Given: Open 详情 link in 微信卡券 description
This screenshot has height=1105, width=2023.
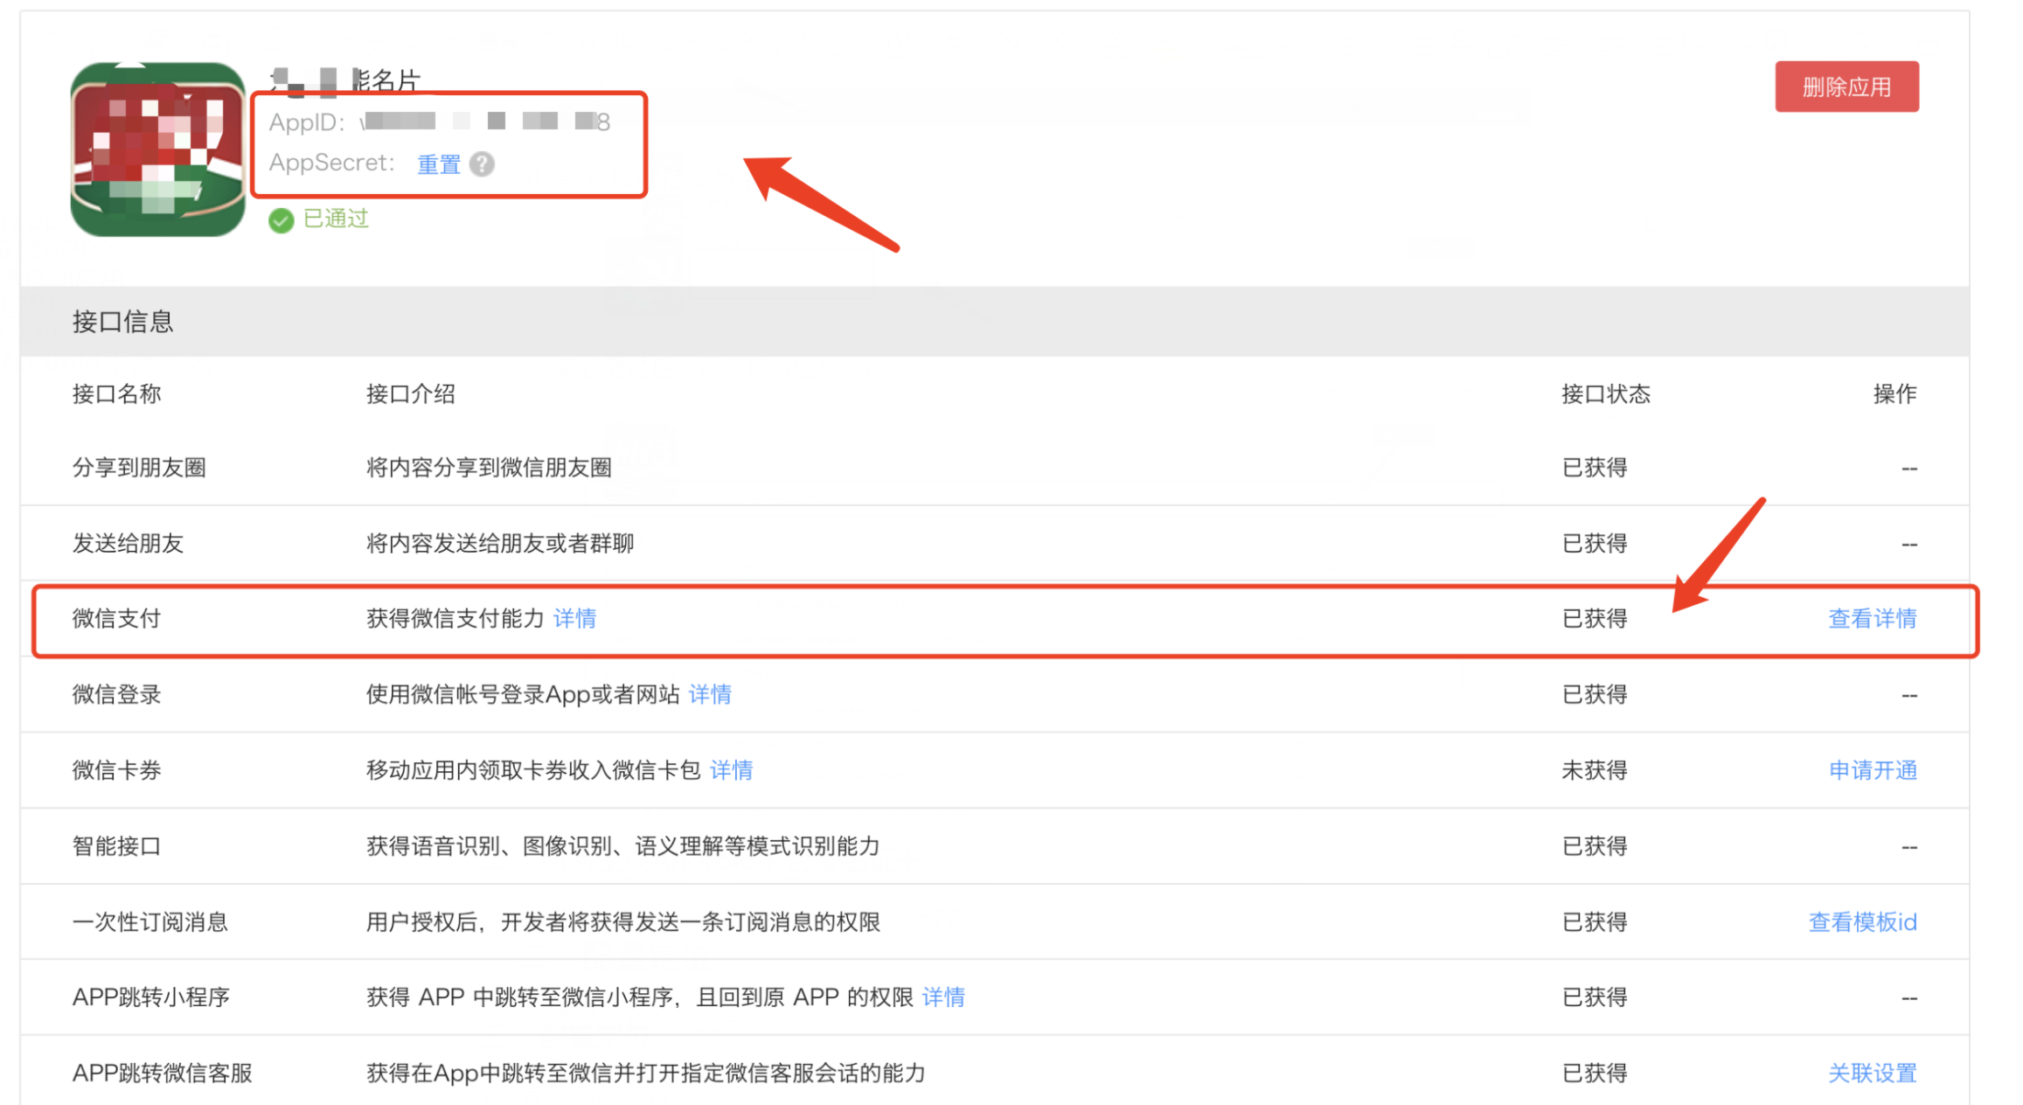Looking at the screenshot, I should pyautogui.click(x=731, y=770).
